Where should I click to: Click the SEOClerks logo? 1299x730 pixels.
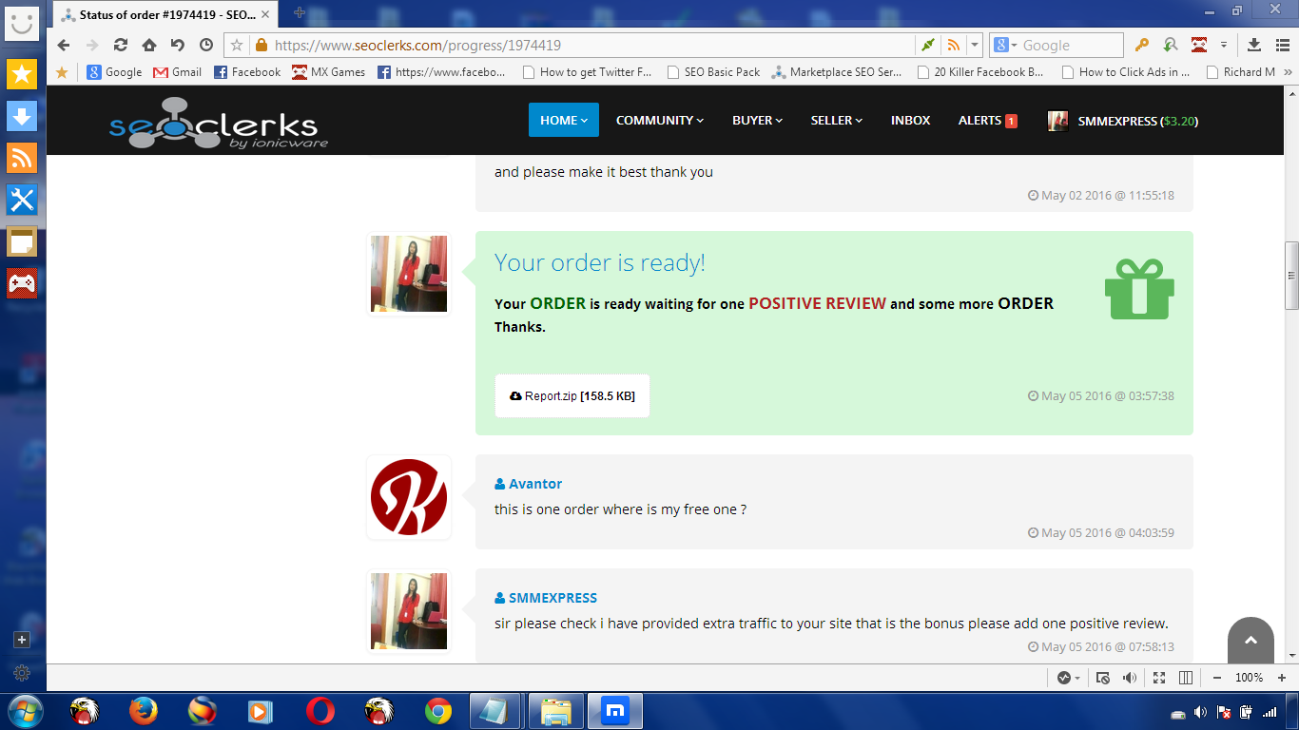tap(218, 123)
